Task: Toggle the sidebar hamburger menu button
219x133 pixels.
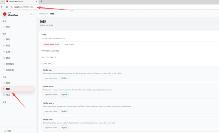Action: pyautogui.click(x=31, y=14)
